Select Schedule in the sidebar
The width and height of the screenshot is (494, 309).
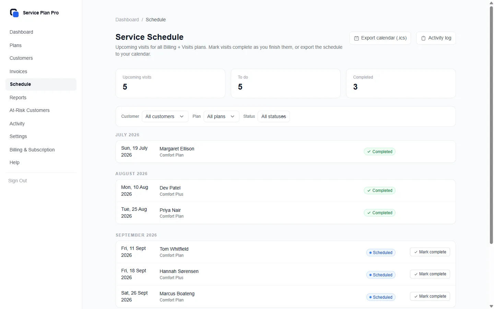[41, 84]
